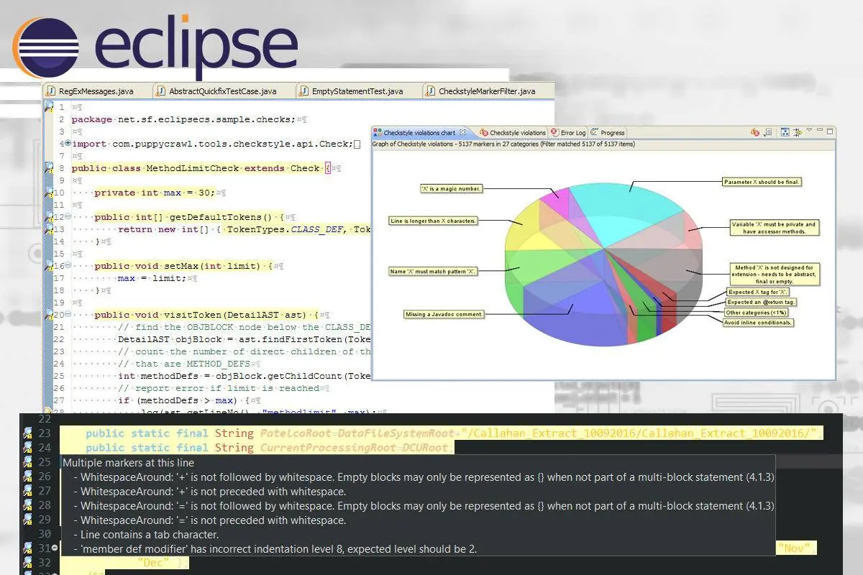Click the marker icon at line 26
This screenshot has width=863, height=575.
(x=27, y=477)
